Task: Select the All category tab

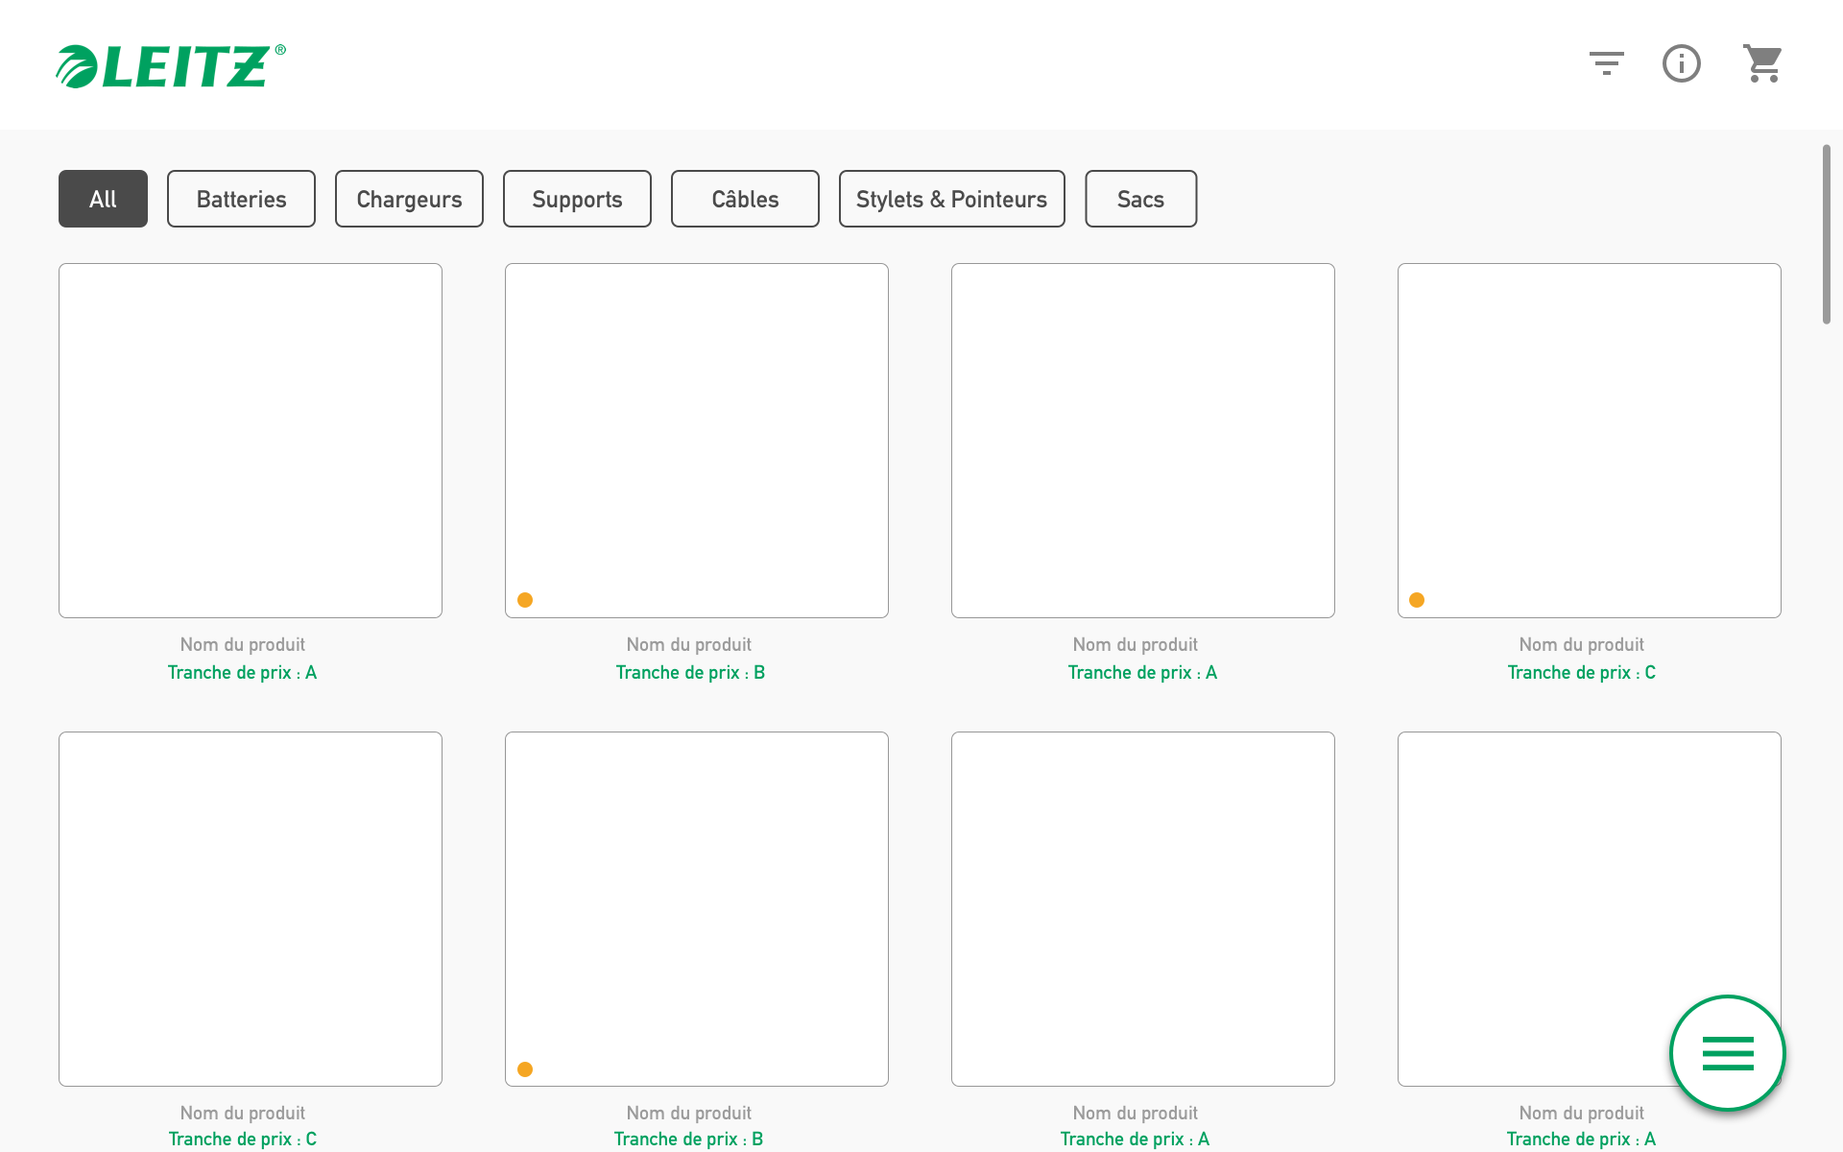Action: tap(103, 199)
